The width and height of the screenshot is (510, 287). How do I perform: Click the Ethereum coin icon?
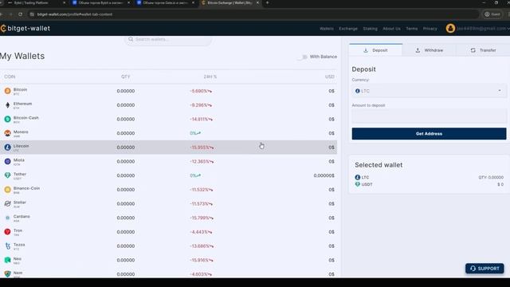(x=7, y=105)
